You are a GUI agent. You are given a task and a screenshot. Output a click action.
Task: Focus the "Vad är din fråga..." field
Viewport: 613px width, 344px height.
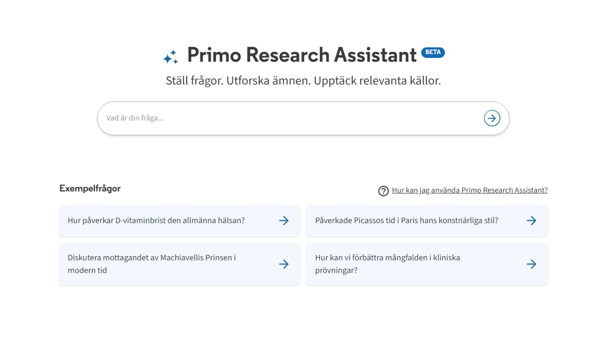pos(289,118)
